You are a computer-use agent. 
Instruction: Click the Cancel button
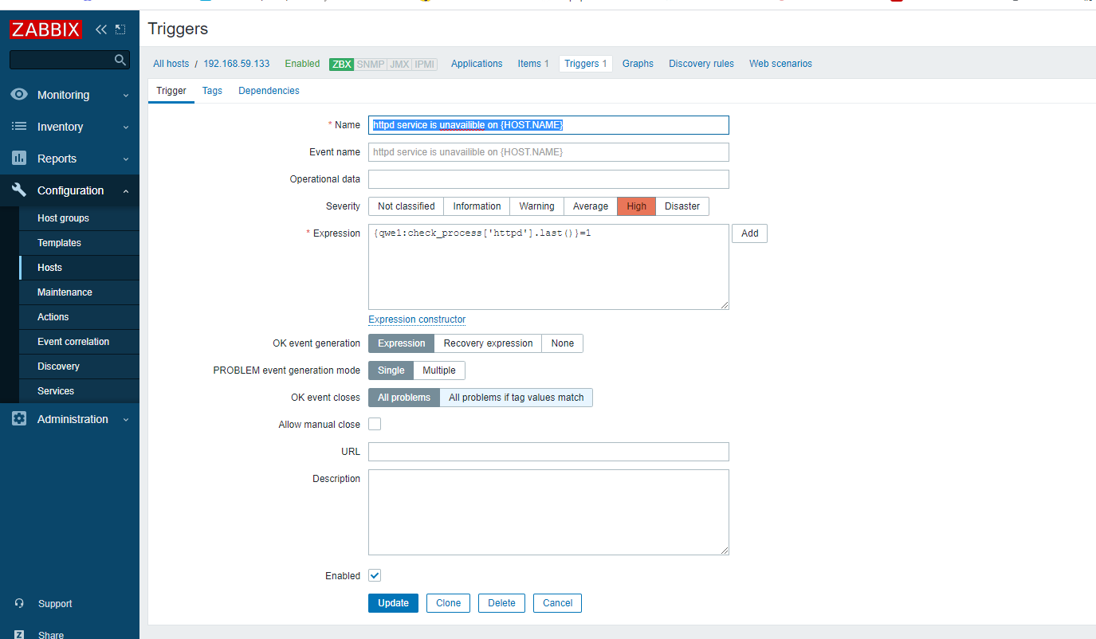coord(557,603)
